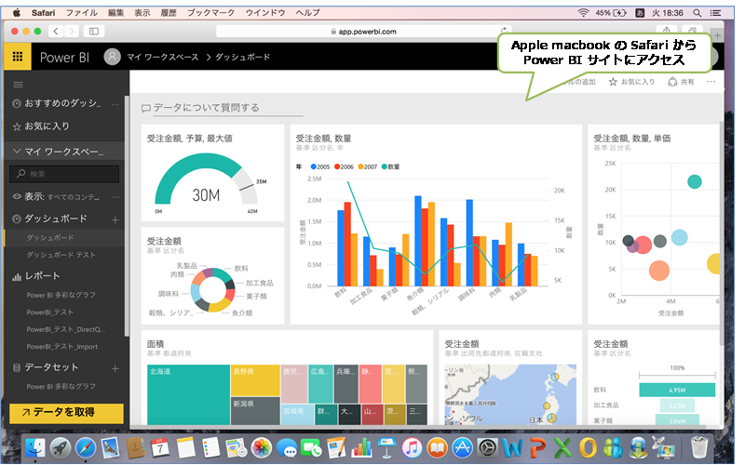Open report PowerBI_テスト_DirectQ...

65,329
